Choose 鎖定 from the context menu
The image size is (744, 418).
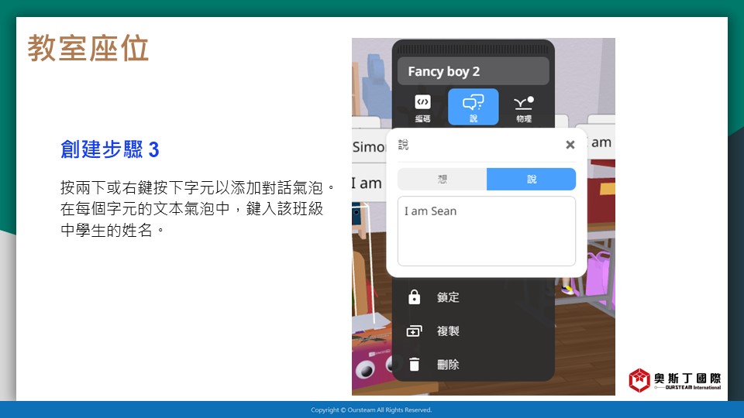448,297
